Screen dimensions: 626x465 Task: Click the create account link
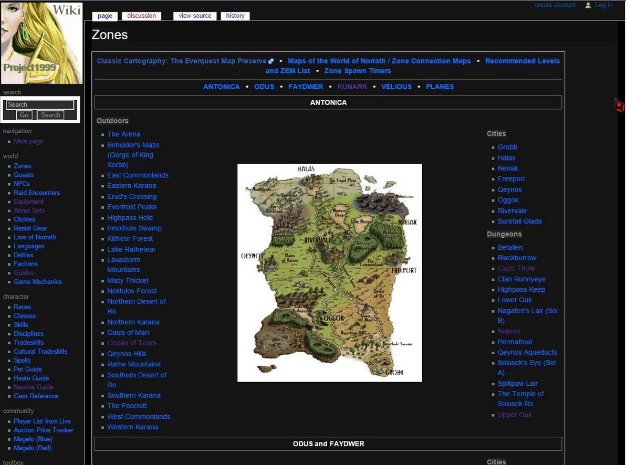coord(555,5)
